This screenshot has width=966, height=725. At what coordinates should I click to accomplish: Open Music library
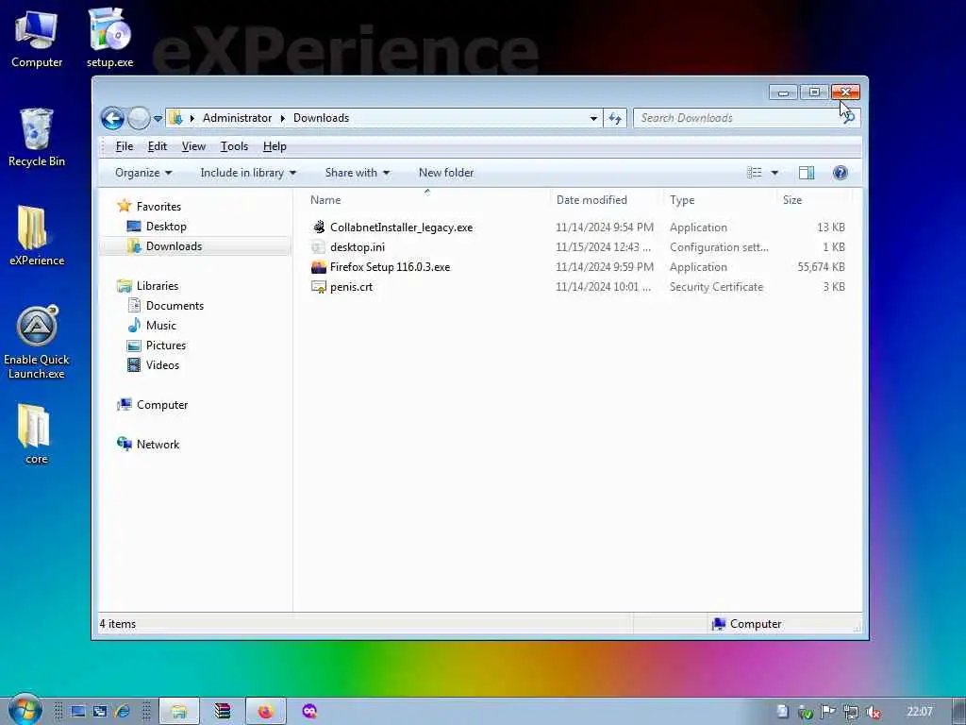coord(160,326)
